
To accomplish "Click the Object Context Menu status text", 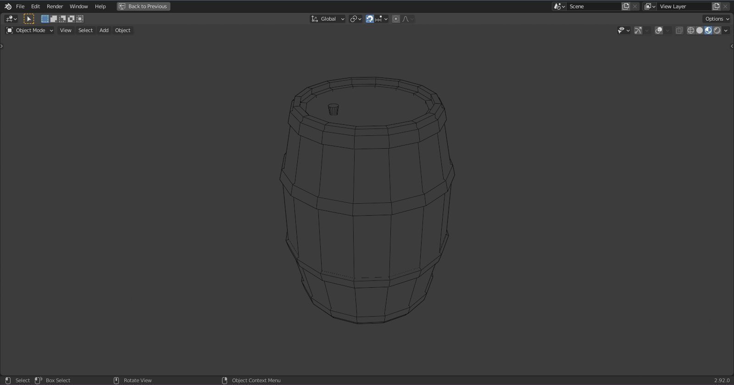I will click(x=256, y=380).
